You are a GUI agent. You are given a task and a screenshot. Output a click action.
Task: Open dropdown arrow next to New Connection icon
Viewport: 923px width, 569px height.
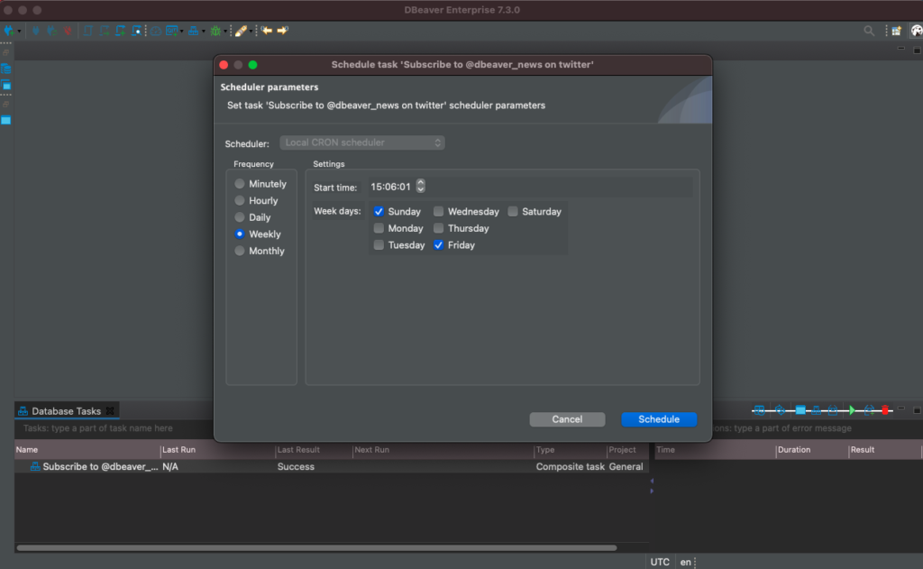pyautogui.click(x=19, y=32)
